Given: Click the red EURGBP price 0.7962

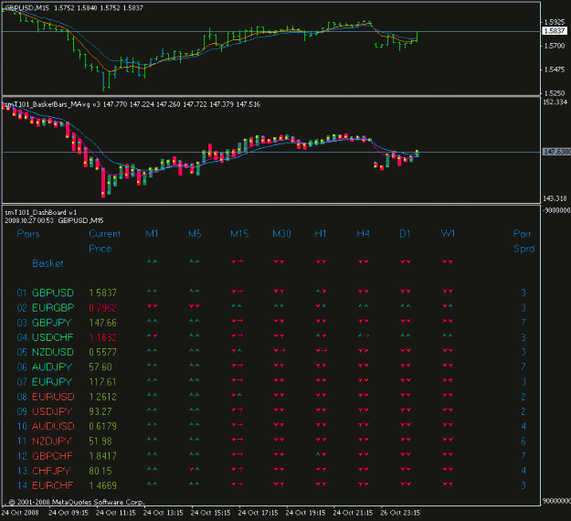Looking at the screenshot, I should [x=102, y=308].
